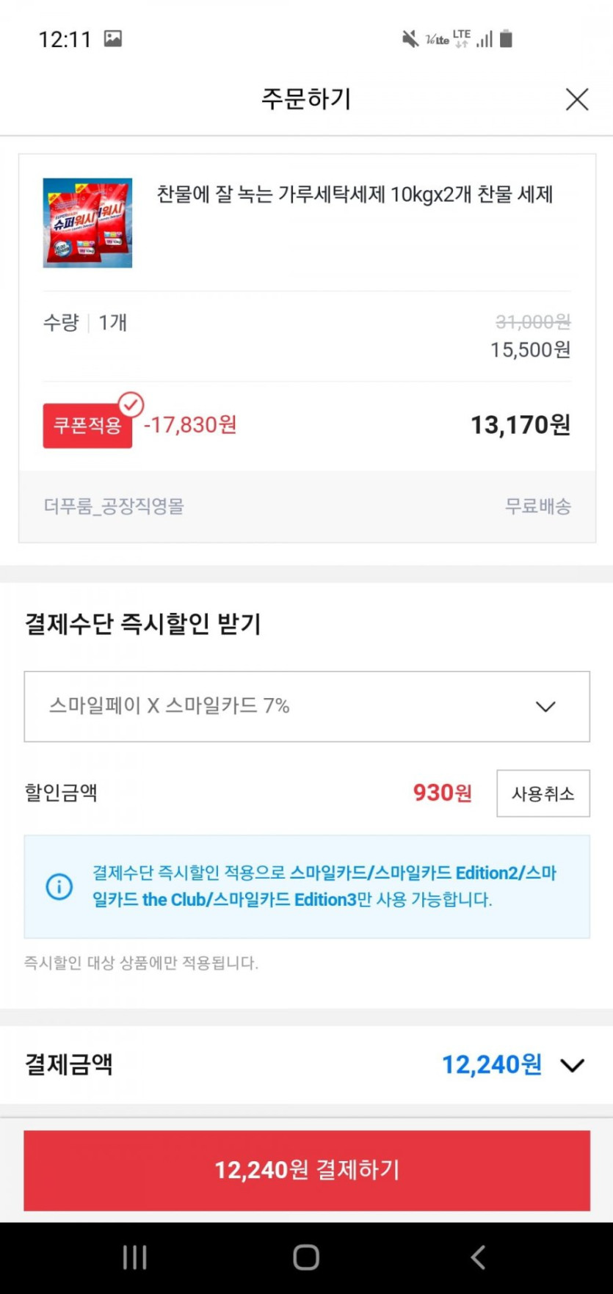Click the payment method dropdown chevron arrow
Screen dimensions: 613x1294
click(545, 707)
